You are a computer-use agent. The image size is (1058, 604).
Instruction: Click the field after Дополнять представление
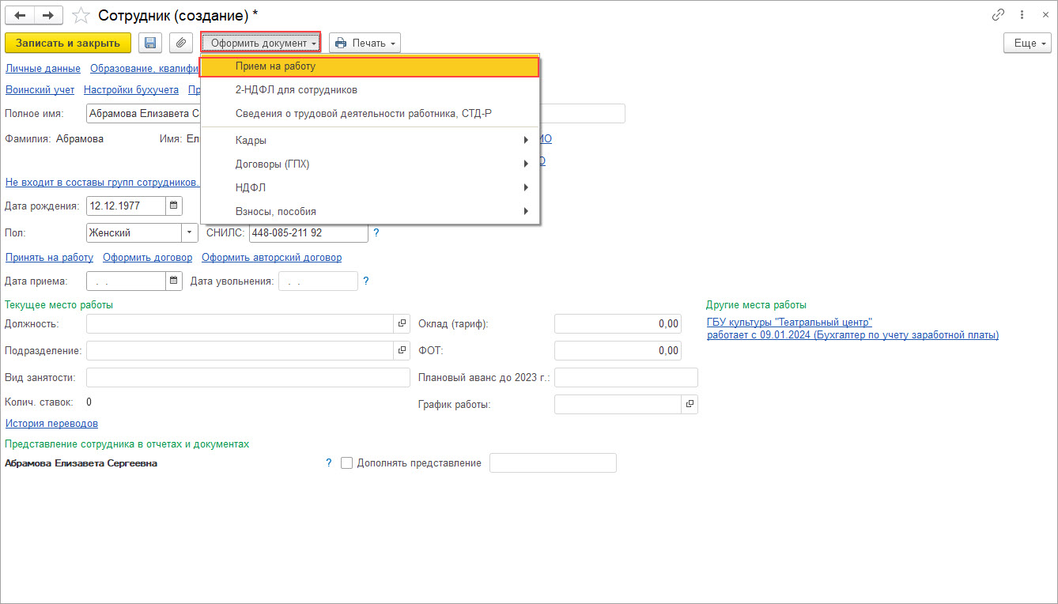click(553, 463)
